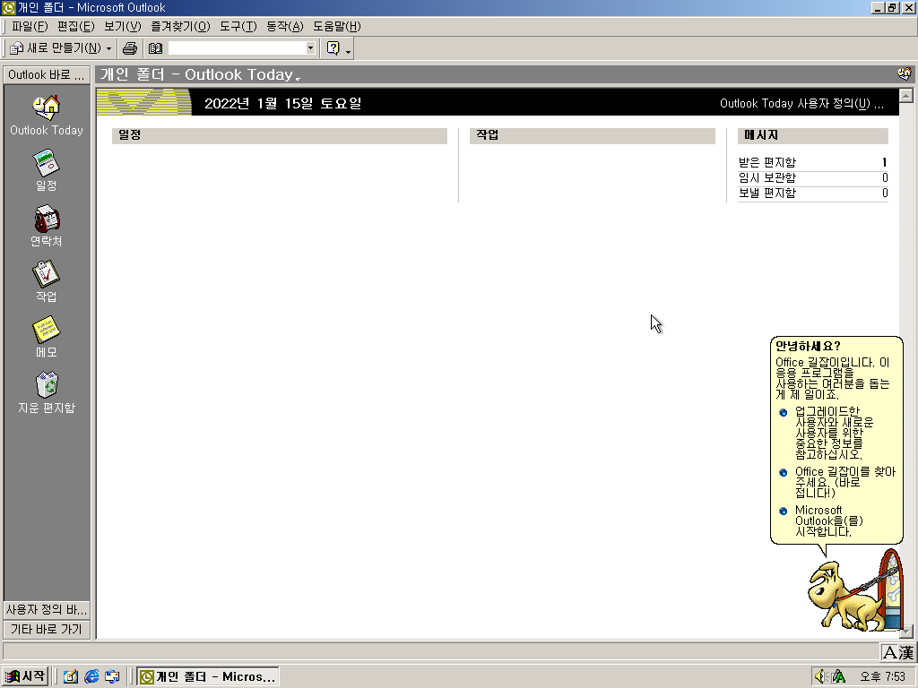Screen dimensions: 918x688
Task: Click the volume speaker tray icon
Action: tap(820, 676)
